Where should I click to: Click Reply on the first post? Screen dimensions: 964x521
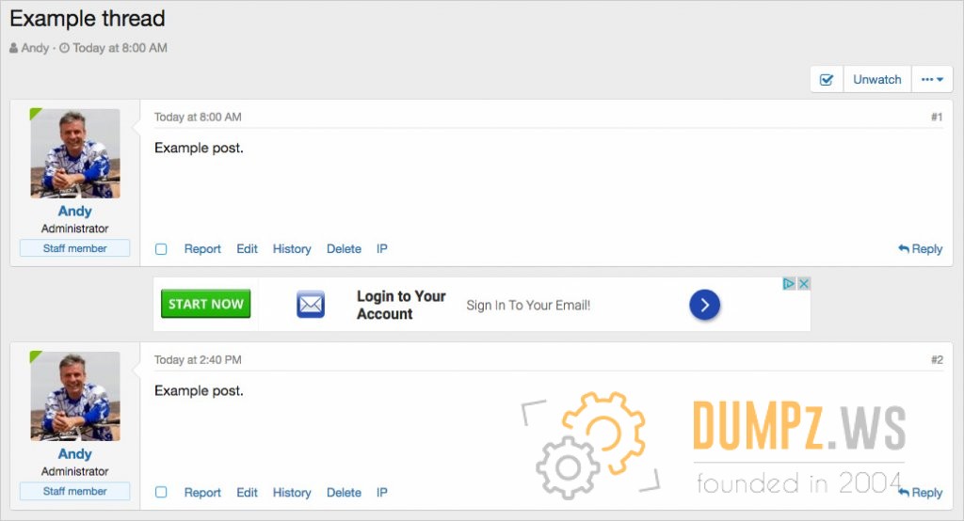coord(920,249)
